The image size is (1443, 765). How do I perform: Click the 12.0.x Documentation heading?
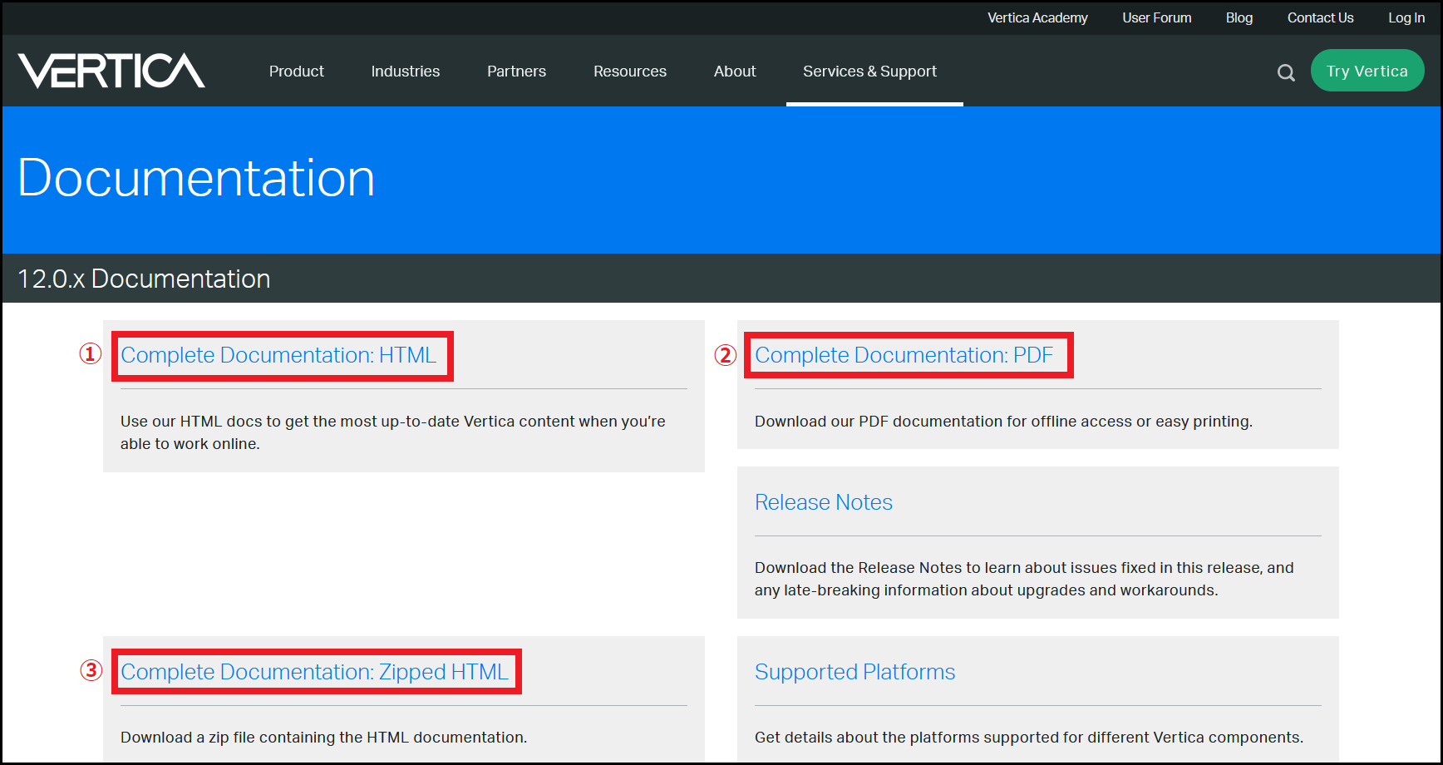pyautogui.click(x=144, y=279)
